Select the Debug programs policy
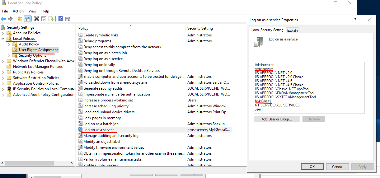This screenshot has height=178, width=380. coord(97,41)
